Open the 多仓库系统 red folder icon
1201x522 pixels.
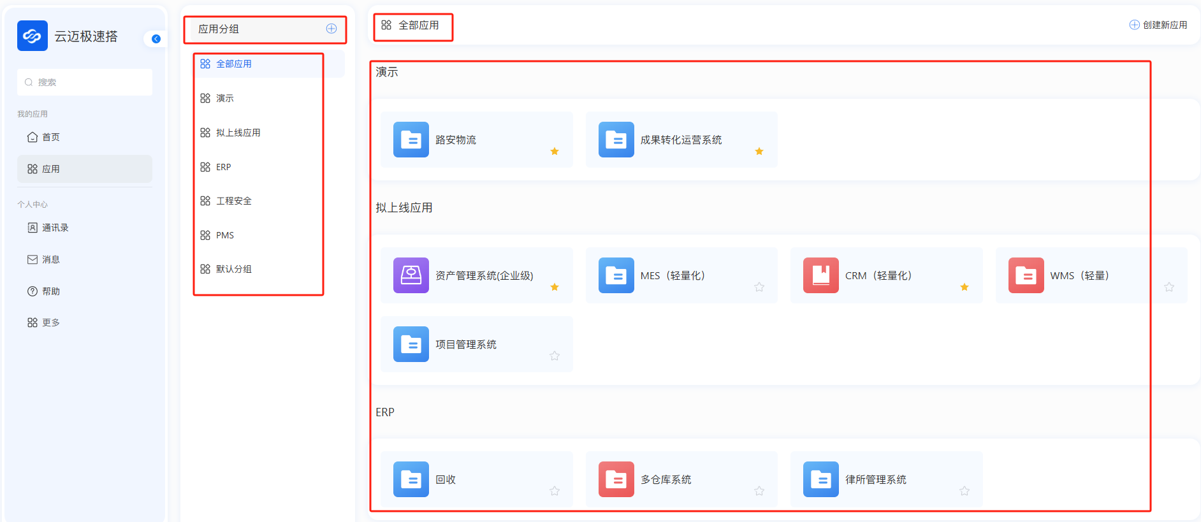pos(616,479)
